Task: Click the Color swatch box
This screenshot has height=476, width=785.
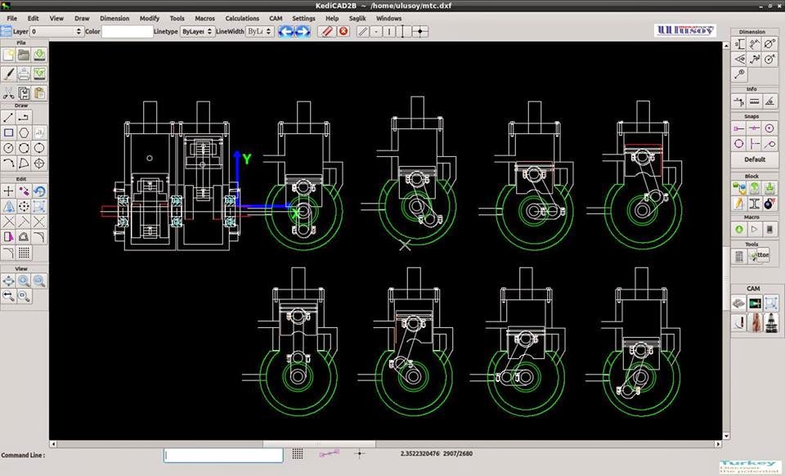Action: pos(128,31)
